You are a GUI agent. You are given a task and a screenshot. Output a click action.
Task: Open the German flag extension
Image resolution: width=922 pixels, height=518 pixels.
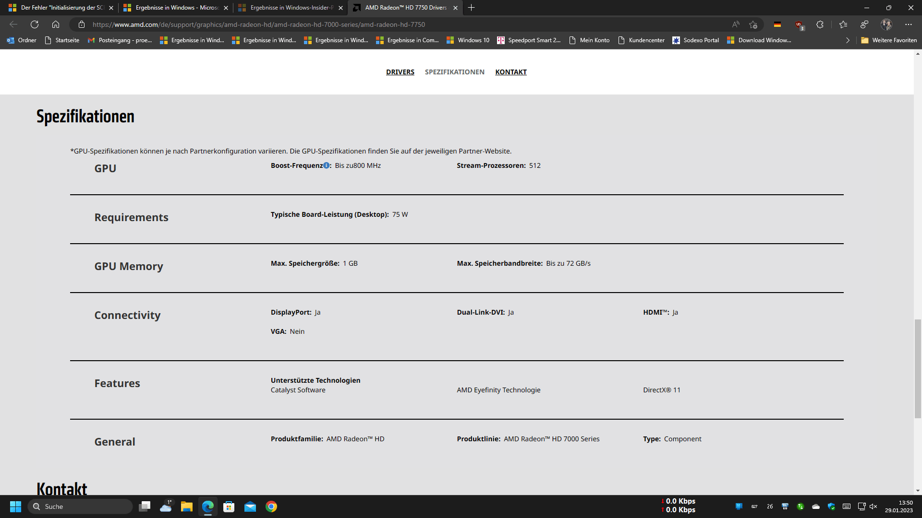(777, 24)
